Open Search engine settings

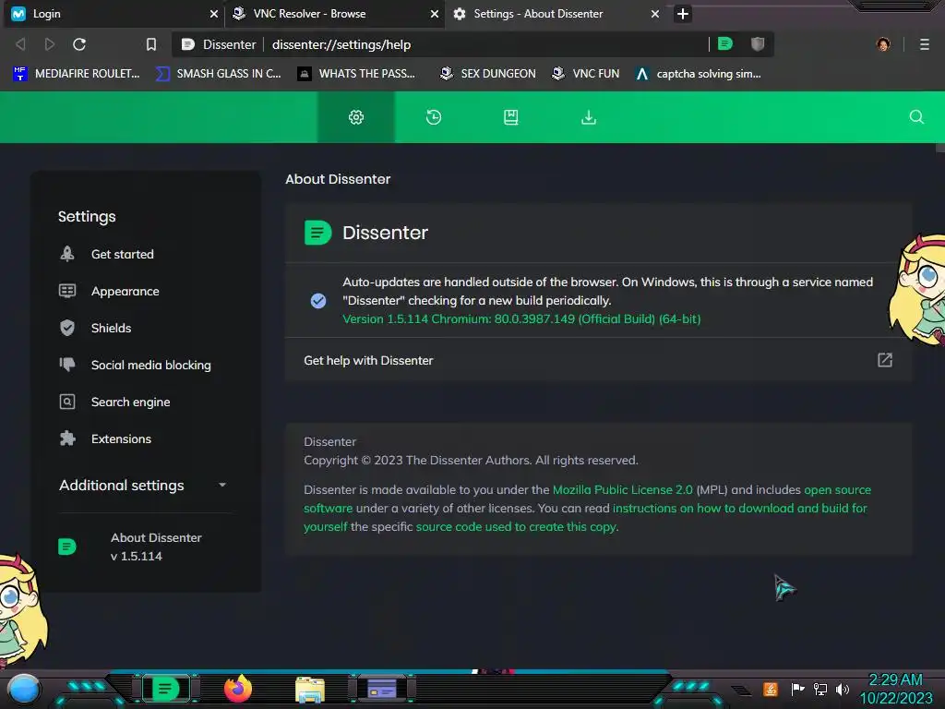pyautogui.click(x=131, y=403)
